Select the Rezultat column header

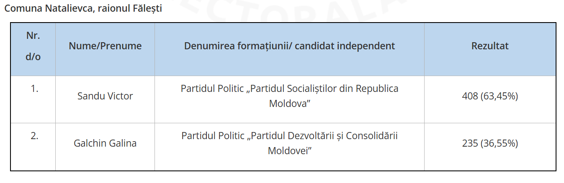tap(490, 46)
